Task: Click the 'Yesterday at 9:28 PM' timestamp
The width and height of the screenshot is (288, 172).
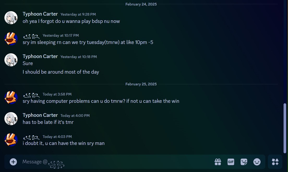Action: coord(78,14)
